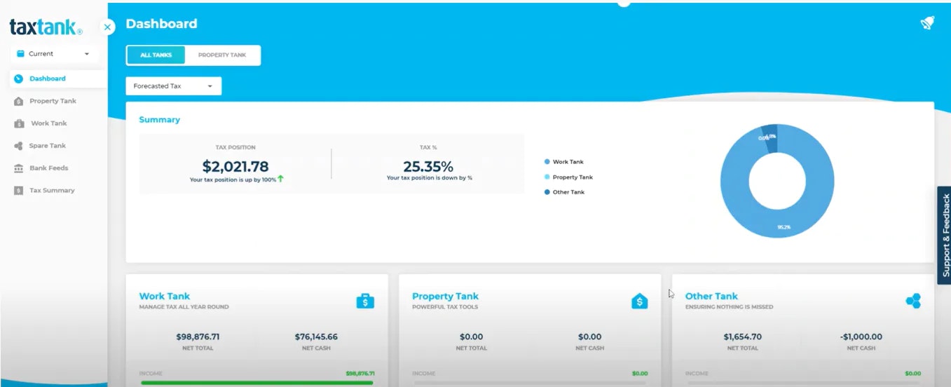Expand the Current year dropdown
The image size is (951, 387).
54,54
